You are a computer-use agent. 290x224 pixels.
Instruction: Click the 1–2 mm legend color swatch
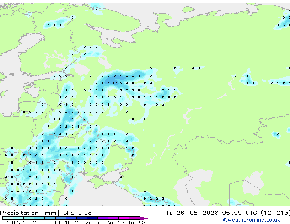click(29, 218)
